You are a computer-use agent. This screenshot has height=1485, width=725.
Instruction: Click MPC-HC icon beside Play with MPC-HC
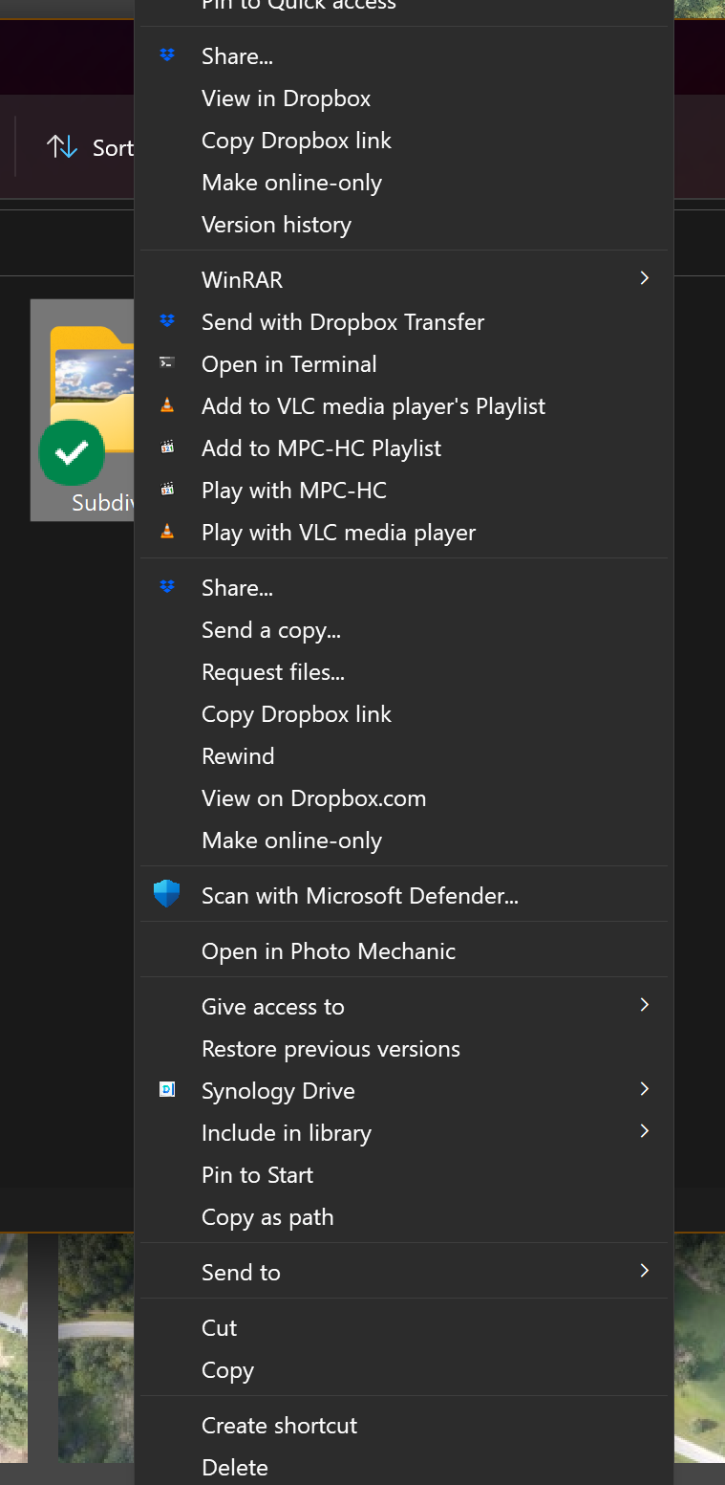tap(167, 490)
